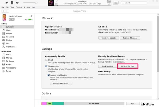159x107 pixels.
Task: Go back with the left arrow
Action: (3, 11)
